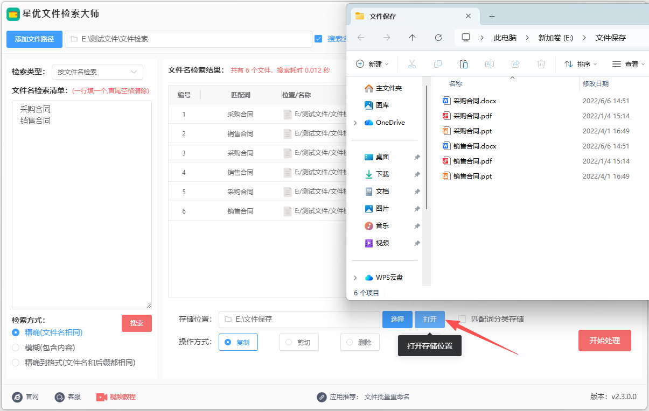Open the 排序 sort dropdown in Explorer
This screenshot has height=411, width=649.
[x=581, y=64]
